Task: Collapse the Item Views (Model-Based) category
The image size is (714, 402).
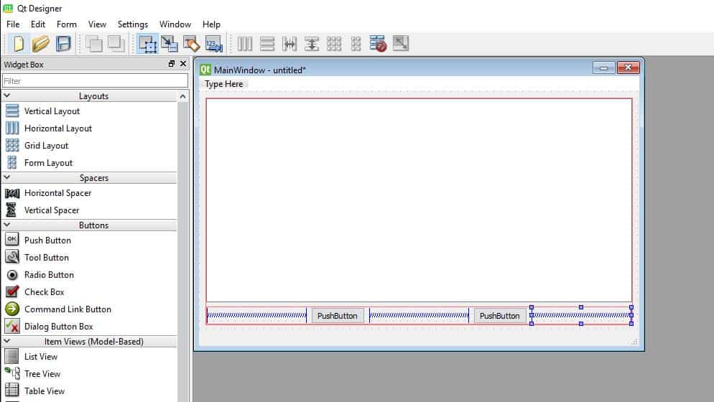Action: point(7,341)
